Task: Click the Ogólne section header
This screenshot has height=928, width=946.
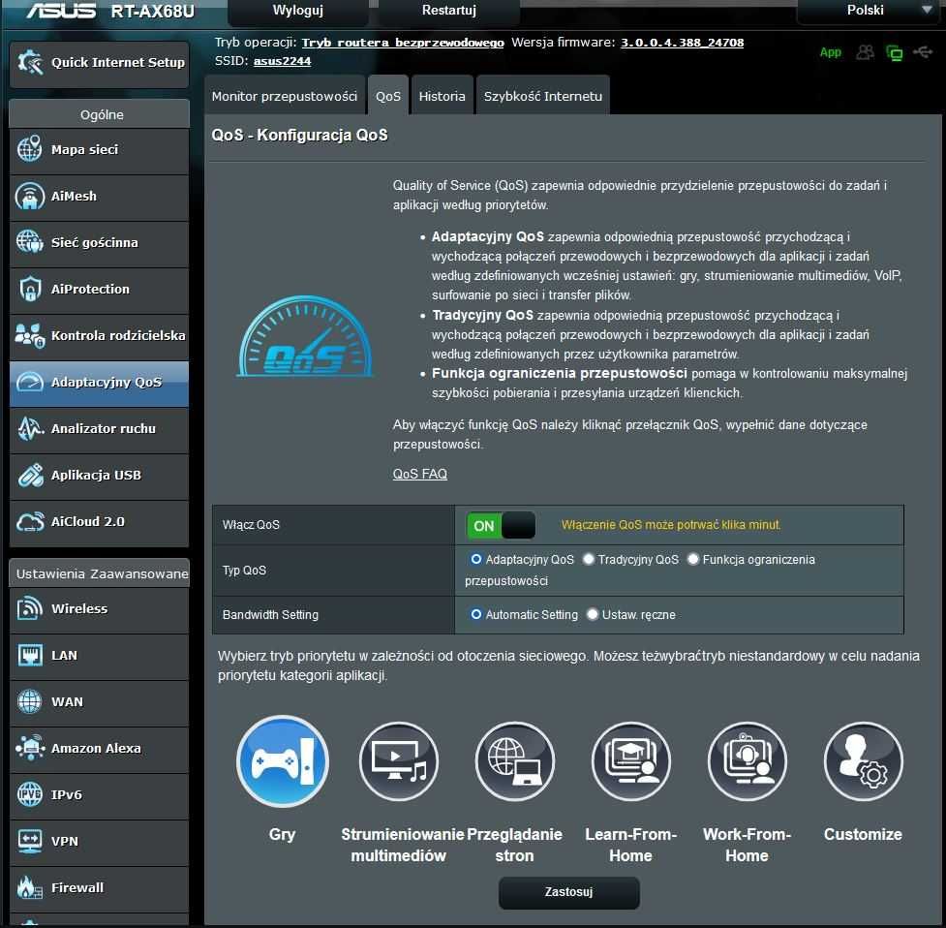Action: click(100, 114)
